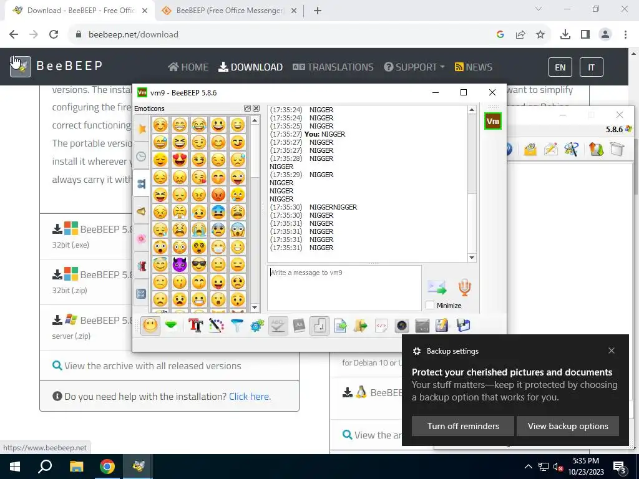Open the HOME nav item
639x479 pixels.
[188, 67]
